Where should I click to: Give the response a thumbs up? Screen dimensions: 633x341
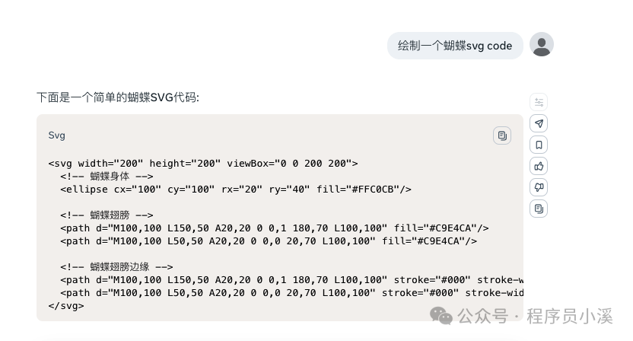point(539,166)
